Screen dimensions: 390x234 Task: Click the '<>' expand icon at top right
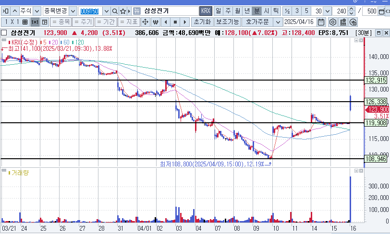coord(387,11)
